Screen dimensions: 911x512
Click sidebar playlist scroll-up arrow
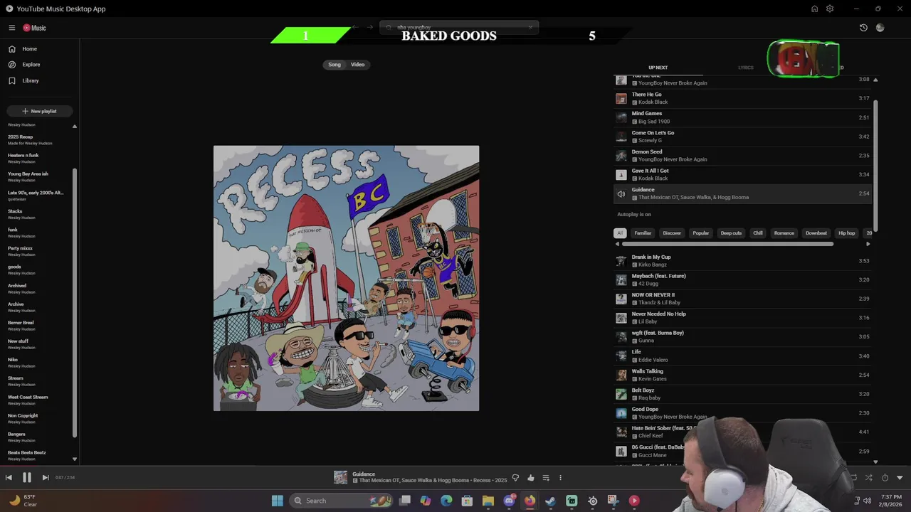pos(75,127)
